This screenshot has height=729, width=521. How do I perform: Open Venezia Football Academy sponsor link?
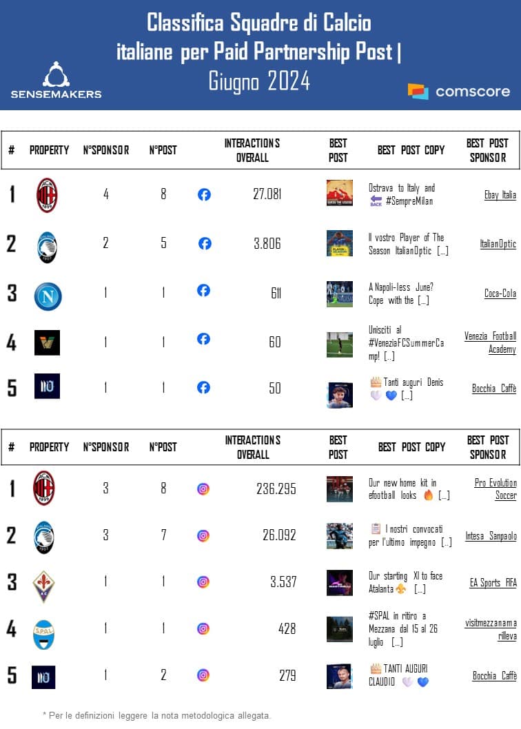tap(490, 342)
